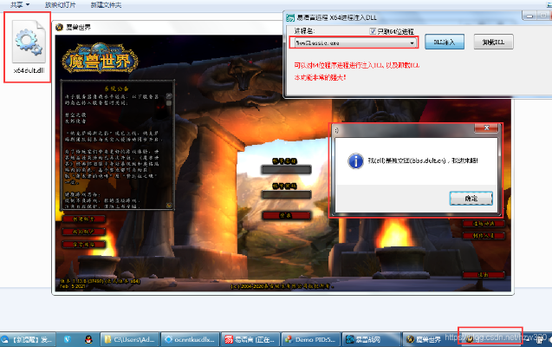The height and width of the screenshot is (347, 552).
Task: Click the 官方网站 button in game
Action: tap(84, 244)
